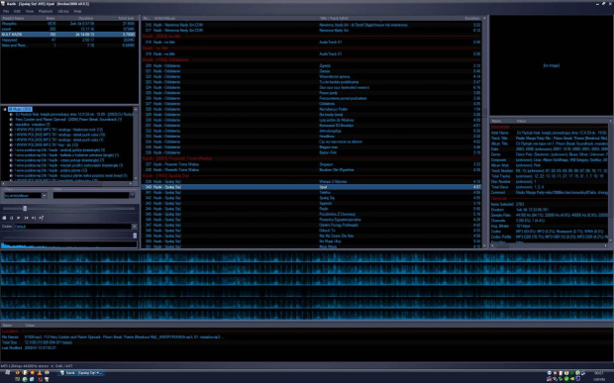Click the filter button beside Filter field

tap(132, 195)
